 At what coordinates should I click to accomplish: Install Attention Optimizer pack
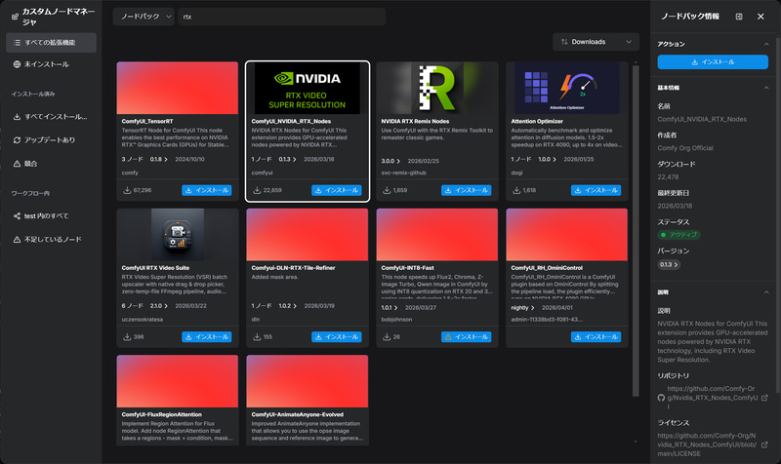[596, 190]
